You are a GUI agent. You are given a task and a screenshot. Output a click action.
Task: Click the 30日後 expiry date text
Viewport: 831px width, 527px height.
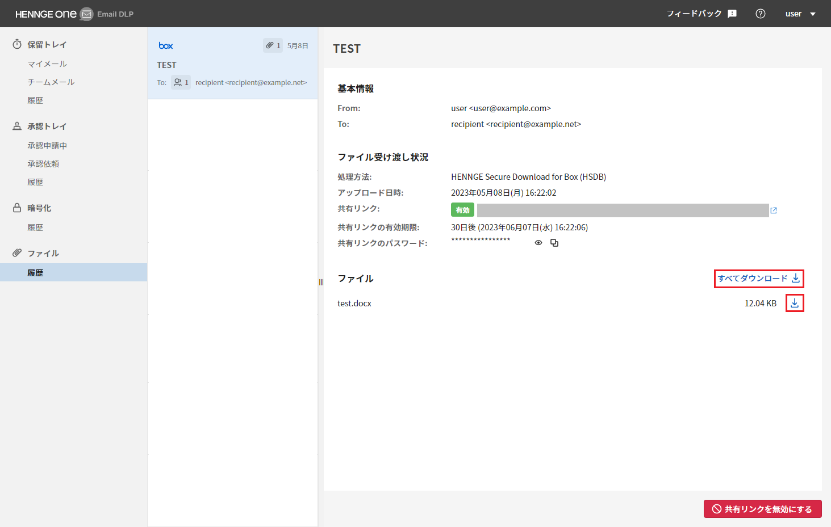520,227
